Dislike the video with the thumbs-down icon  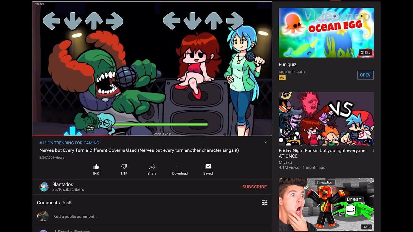point(124,167)
